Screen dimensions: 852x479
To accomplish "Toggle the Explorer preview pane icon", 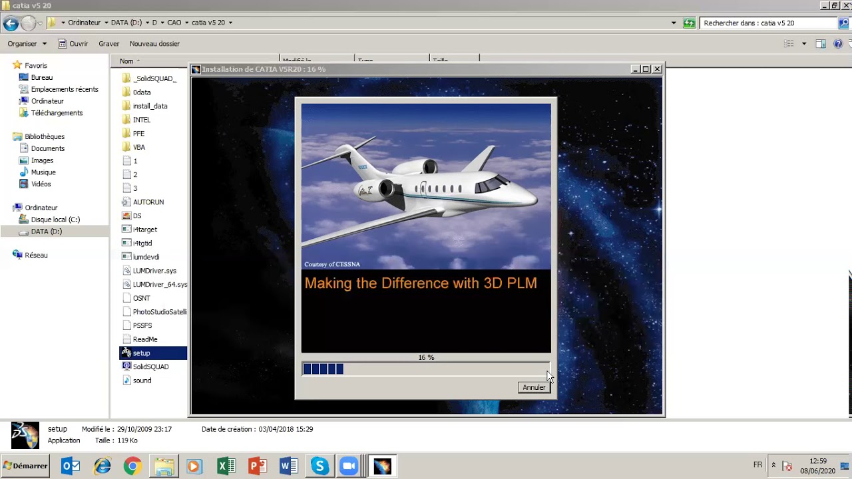I will pyautogui.click(x=821, y=44).
